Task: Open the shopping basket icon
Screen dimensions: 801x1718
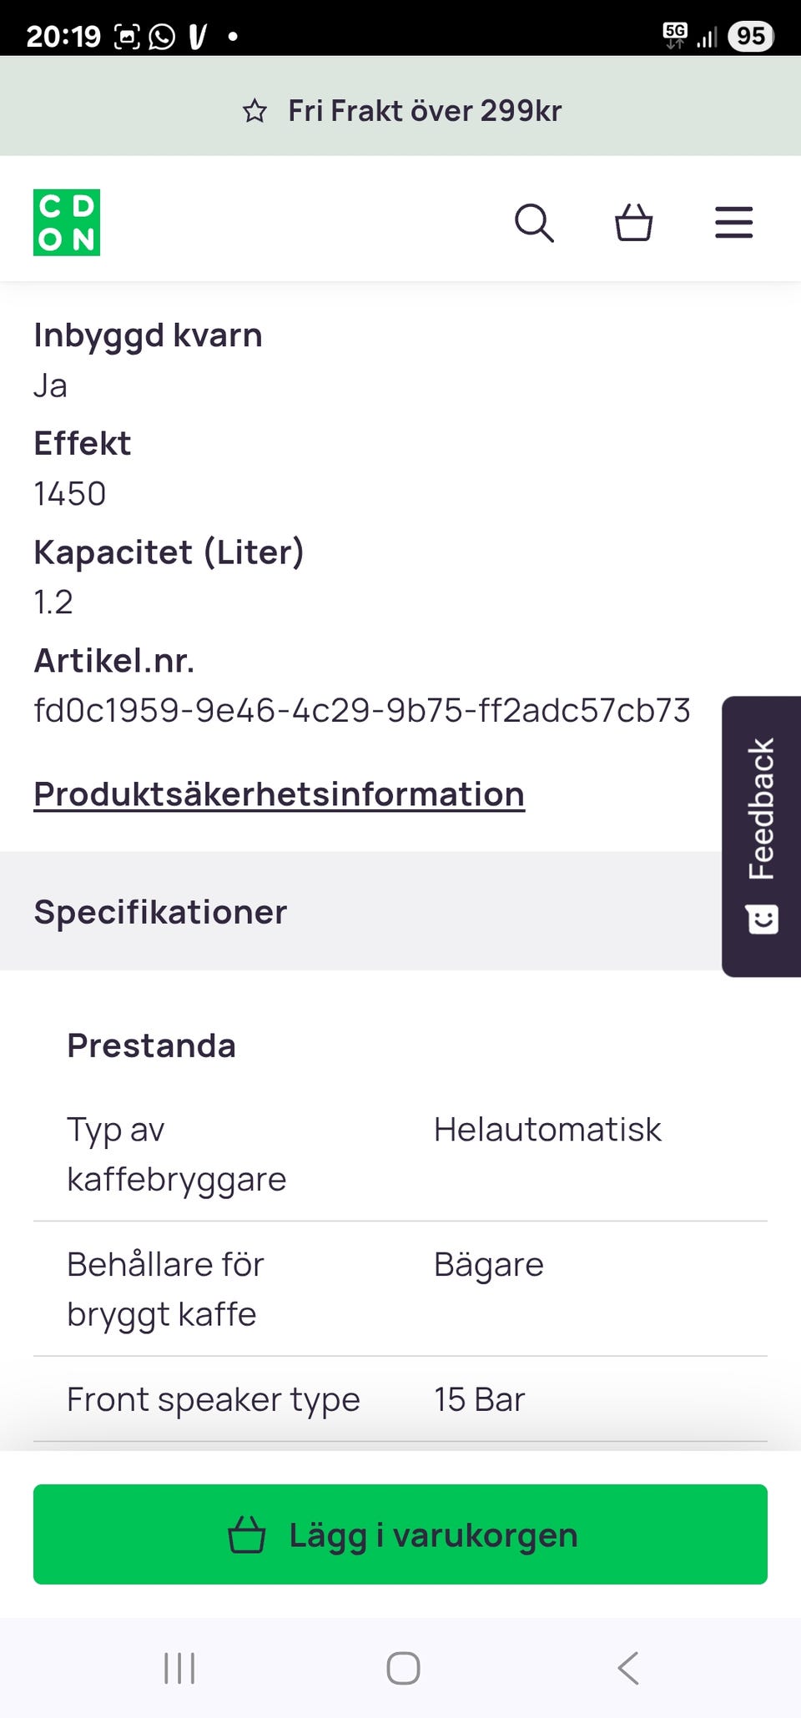Action: pyautogui.click(x=633, y=223)
